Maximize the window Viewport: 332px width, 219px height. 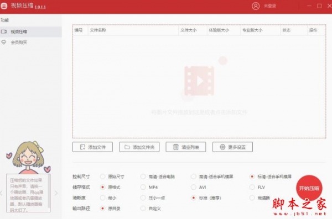[319, 6]
